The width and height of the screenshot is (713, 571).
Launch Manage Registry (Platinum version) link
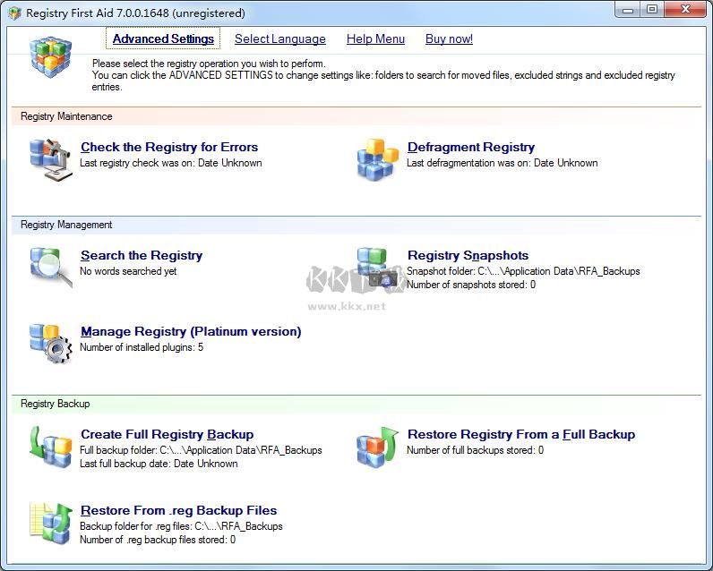pyautogui.click(x=191, y=331)
